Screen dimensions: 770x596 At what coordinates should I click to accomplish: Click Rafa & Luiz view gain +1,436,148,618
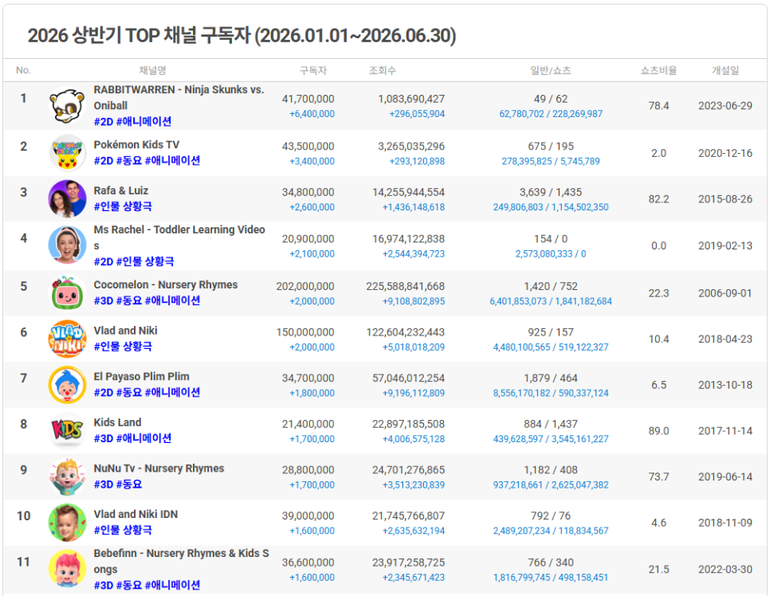coord(414,207)
